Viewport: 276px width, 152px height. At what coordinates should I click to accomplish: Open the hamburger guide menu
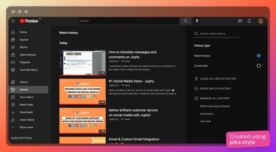(x=13, y=21)
